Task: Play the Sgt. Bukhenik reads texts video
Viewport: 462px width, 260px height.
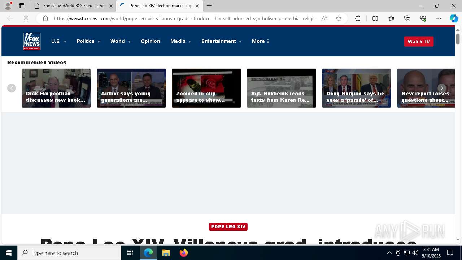Action: pos(282,88)
